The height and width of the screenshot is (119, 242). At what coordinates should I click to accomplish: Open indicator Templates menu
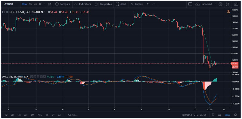pos(103,4)
